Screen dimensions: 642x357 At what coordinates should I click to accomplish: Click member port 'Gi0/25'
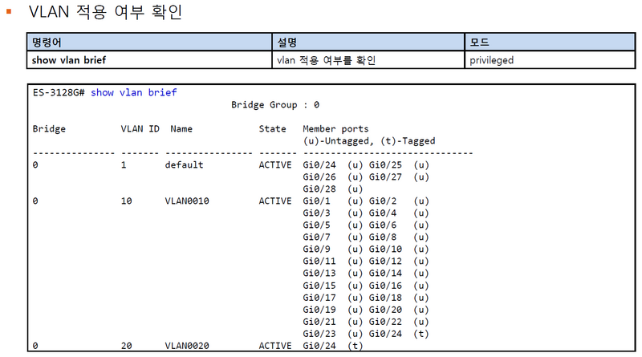coord(385,164)
